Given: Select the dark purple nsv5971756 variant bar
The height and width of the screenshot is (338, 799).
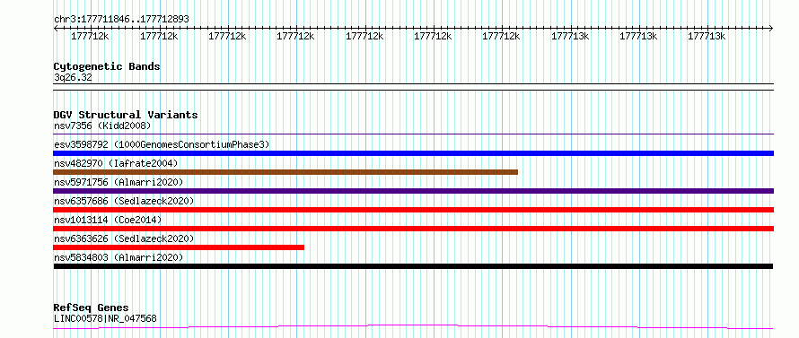Looking at the screenshot, I should [413, 191].
